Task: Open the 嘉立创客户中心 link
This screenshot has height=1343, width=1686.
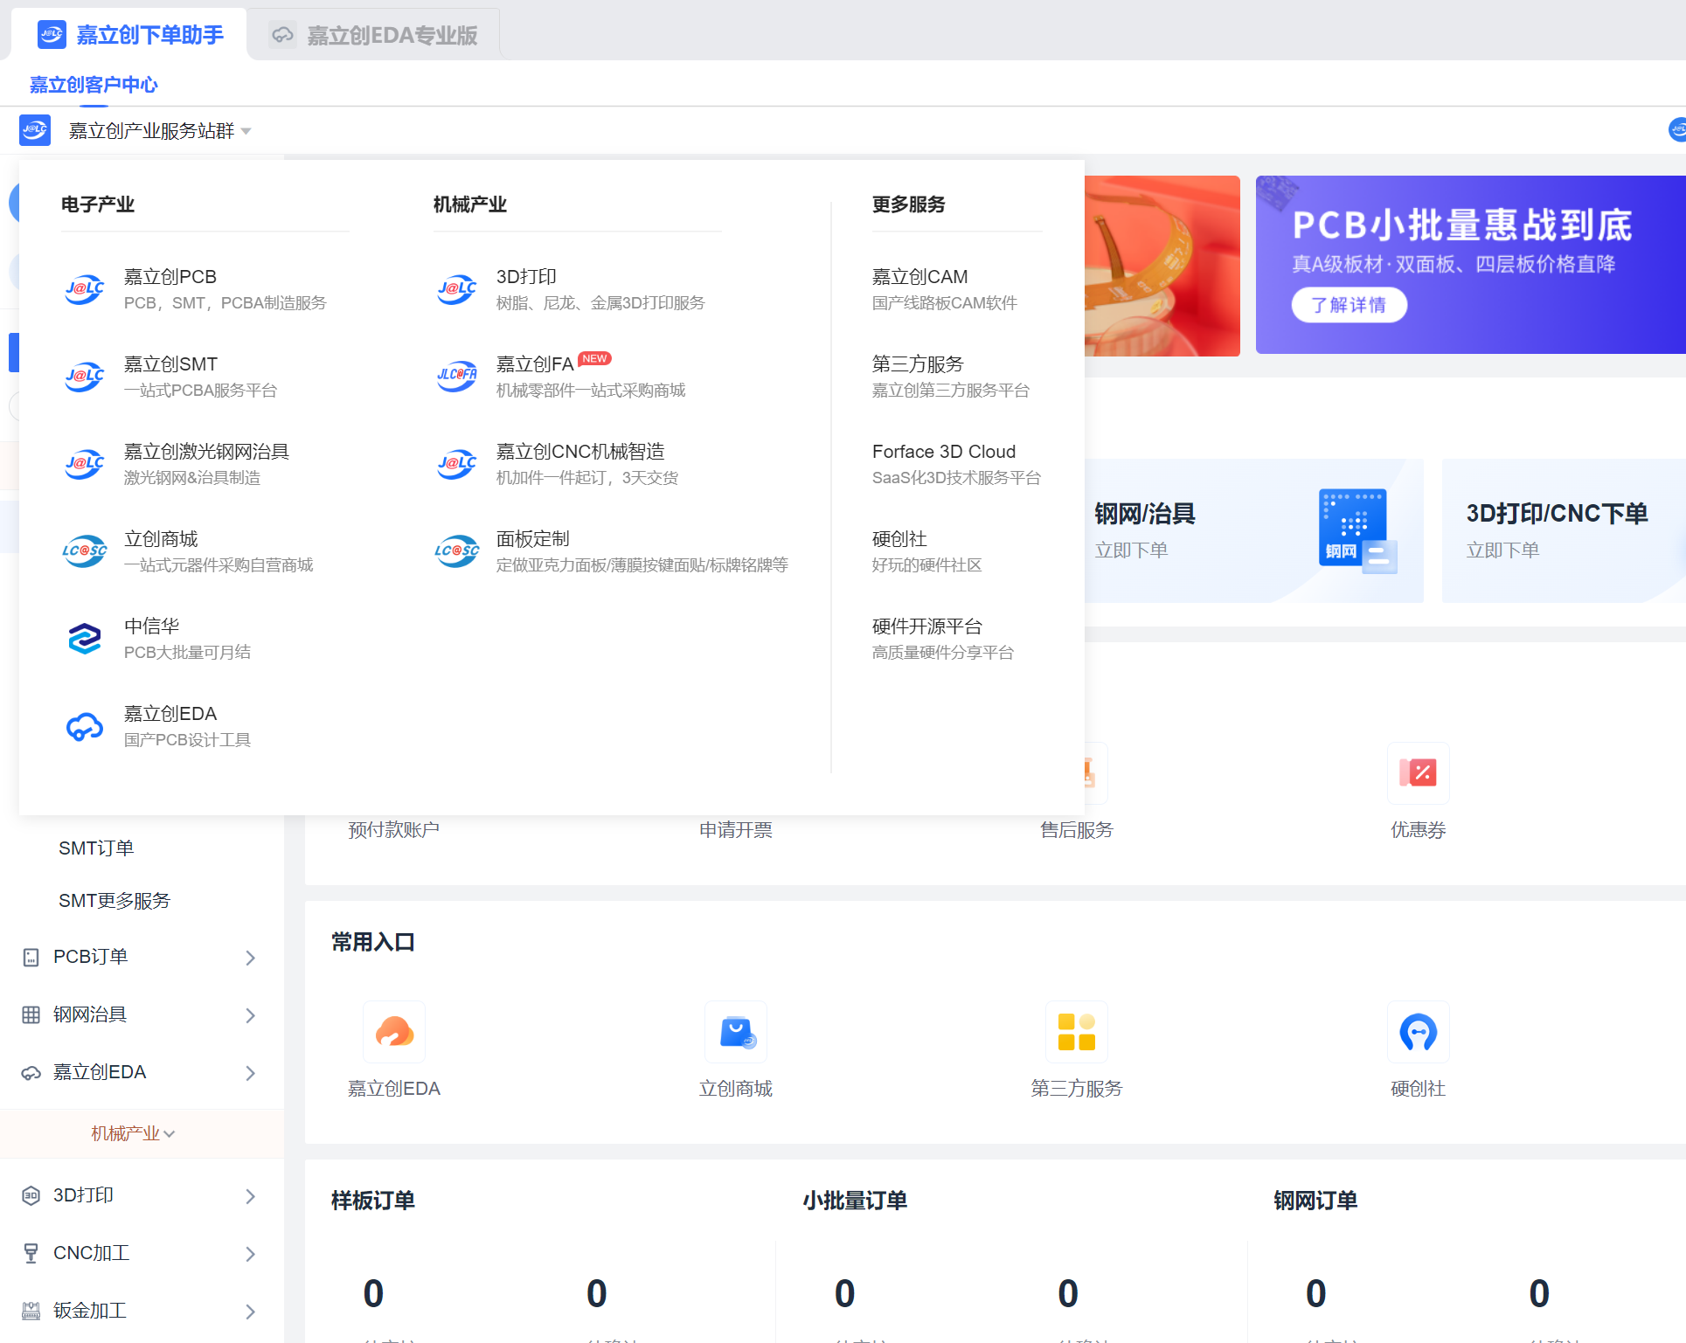Action: tap(93, 84)
